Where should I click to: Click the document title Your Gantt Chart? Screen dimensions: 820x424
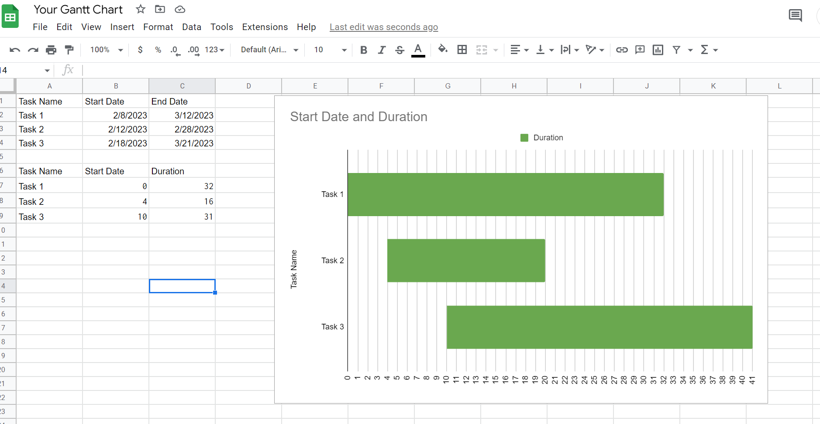78,10
